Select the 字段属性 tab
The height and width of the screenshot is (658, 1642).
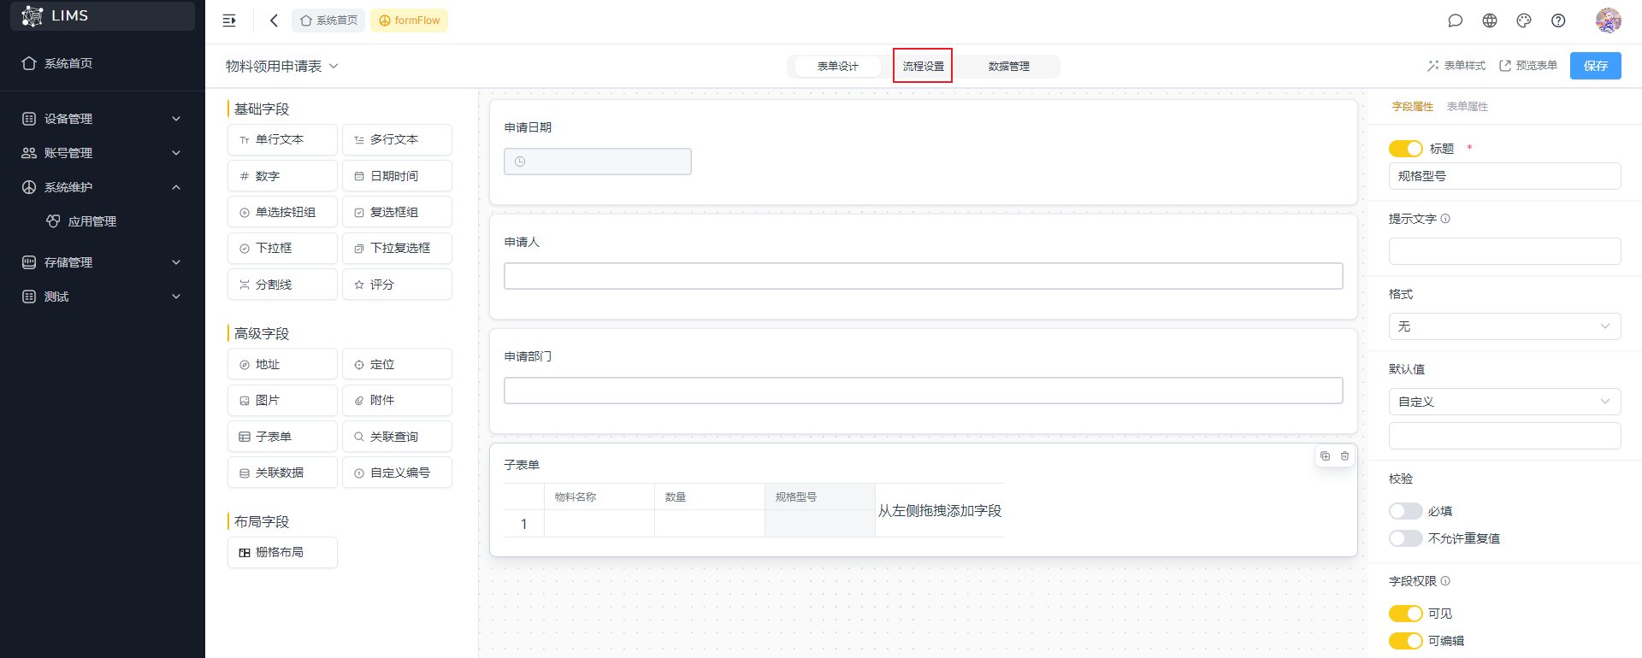[1413, 107]
